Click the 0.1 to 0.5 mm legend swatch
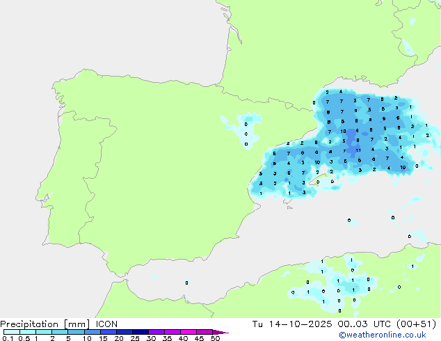 tap(12, 332)
